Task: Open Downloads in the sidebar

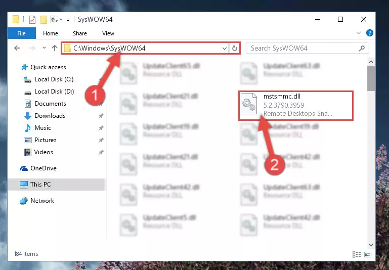Action: pyautogui.click(x=50, y=116)
